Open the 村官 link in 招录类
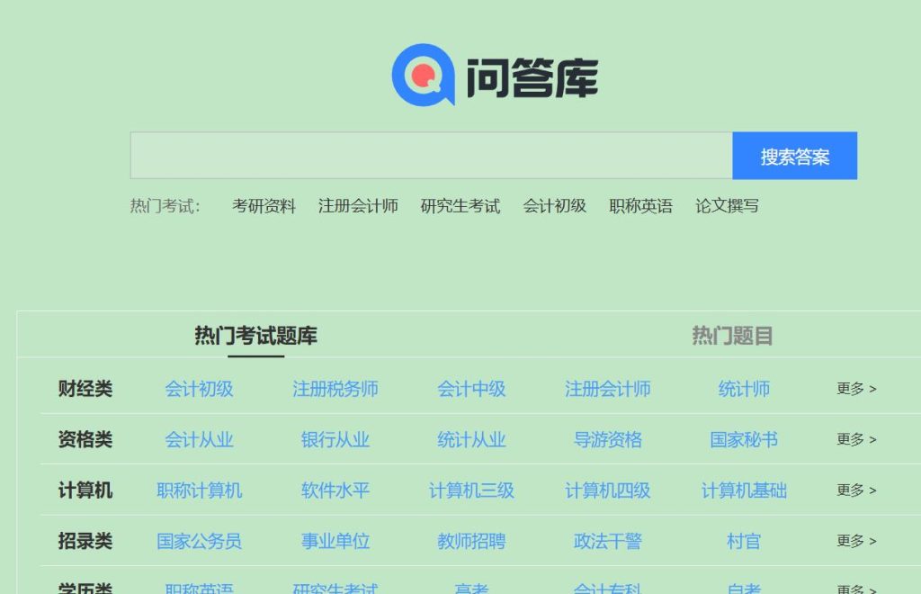 coord(745,542)
